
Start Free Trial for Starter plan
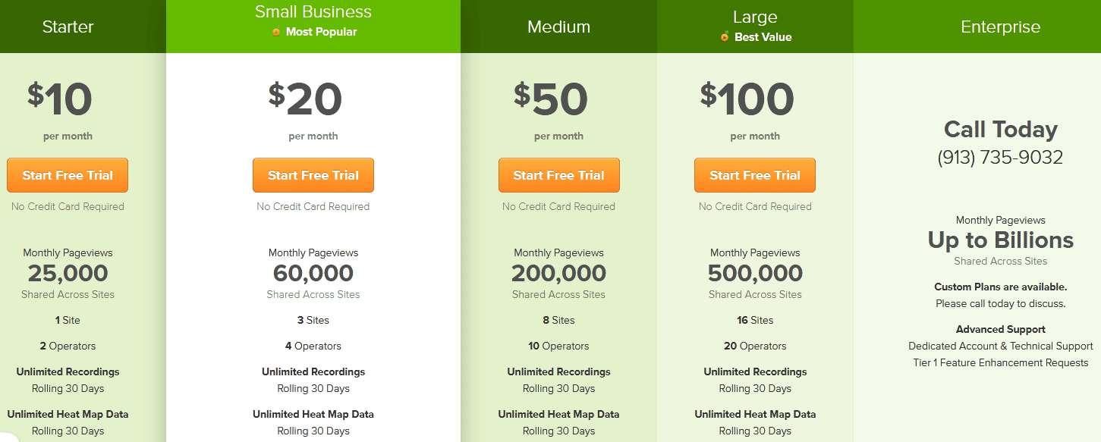click(x=68, y=174)
